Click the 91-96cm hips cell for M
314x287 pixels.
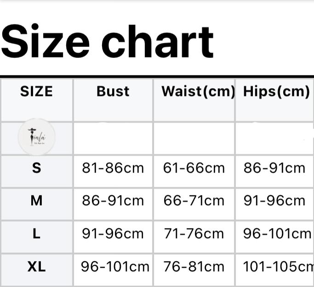[274, 201]
